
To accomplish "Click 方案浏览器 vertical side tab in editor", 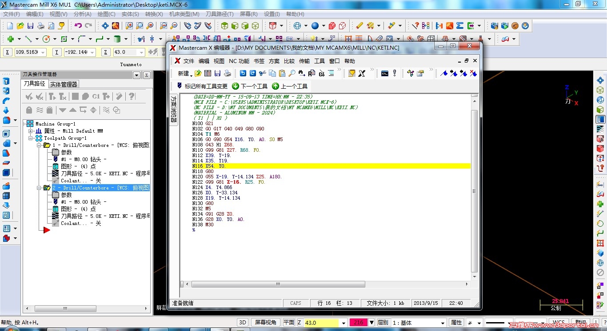I will 174,109.
